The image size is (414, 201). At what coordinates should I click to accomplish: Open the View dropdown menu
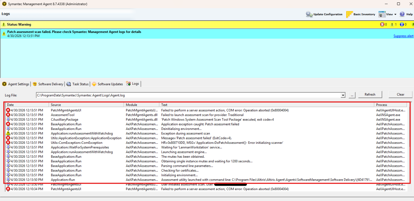point(387,14)
